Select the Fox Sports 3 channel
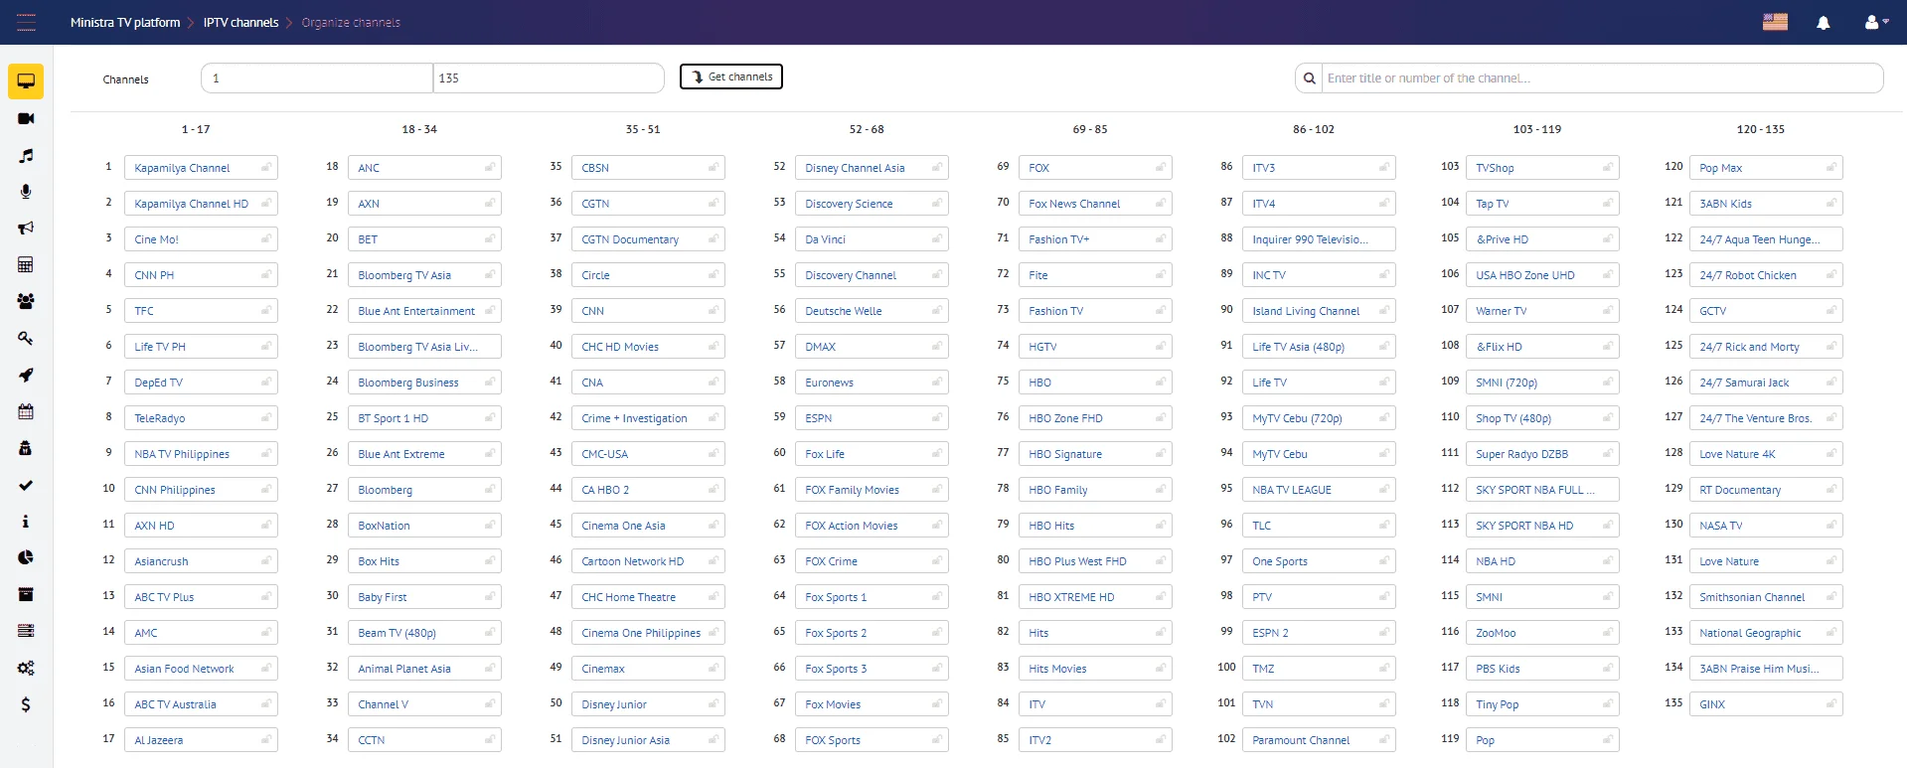 pos(872,668)
